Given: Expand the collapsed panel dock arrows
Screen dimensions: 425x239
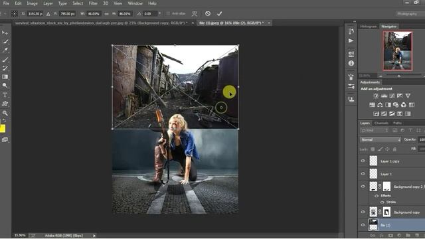Looking at the screenshot, I should click(x=354, y=21).
